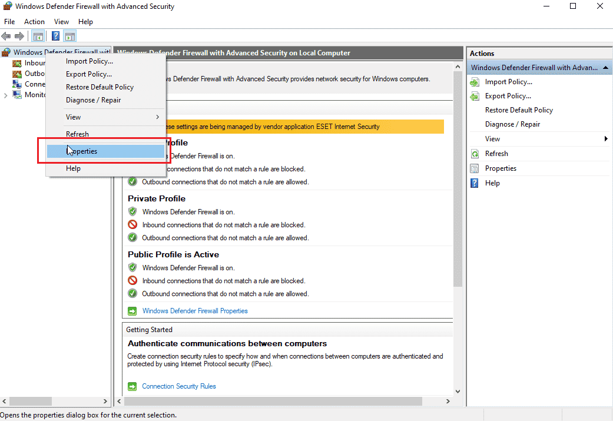Viewport: 613px width, 421px height.
Task: Click the title bar firewall app icon
Action: click(x=8, y=6)
